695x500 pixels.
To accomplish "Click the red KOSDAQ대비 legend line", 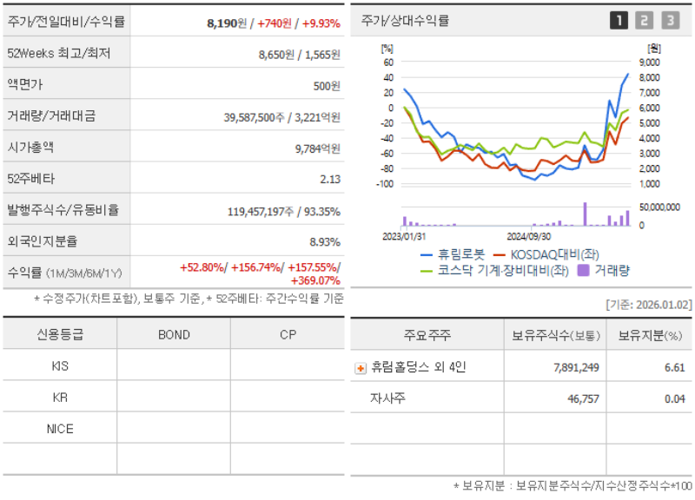I will (x=499, y=255).
